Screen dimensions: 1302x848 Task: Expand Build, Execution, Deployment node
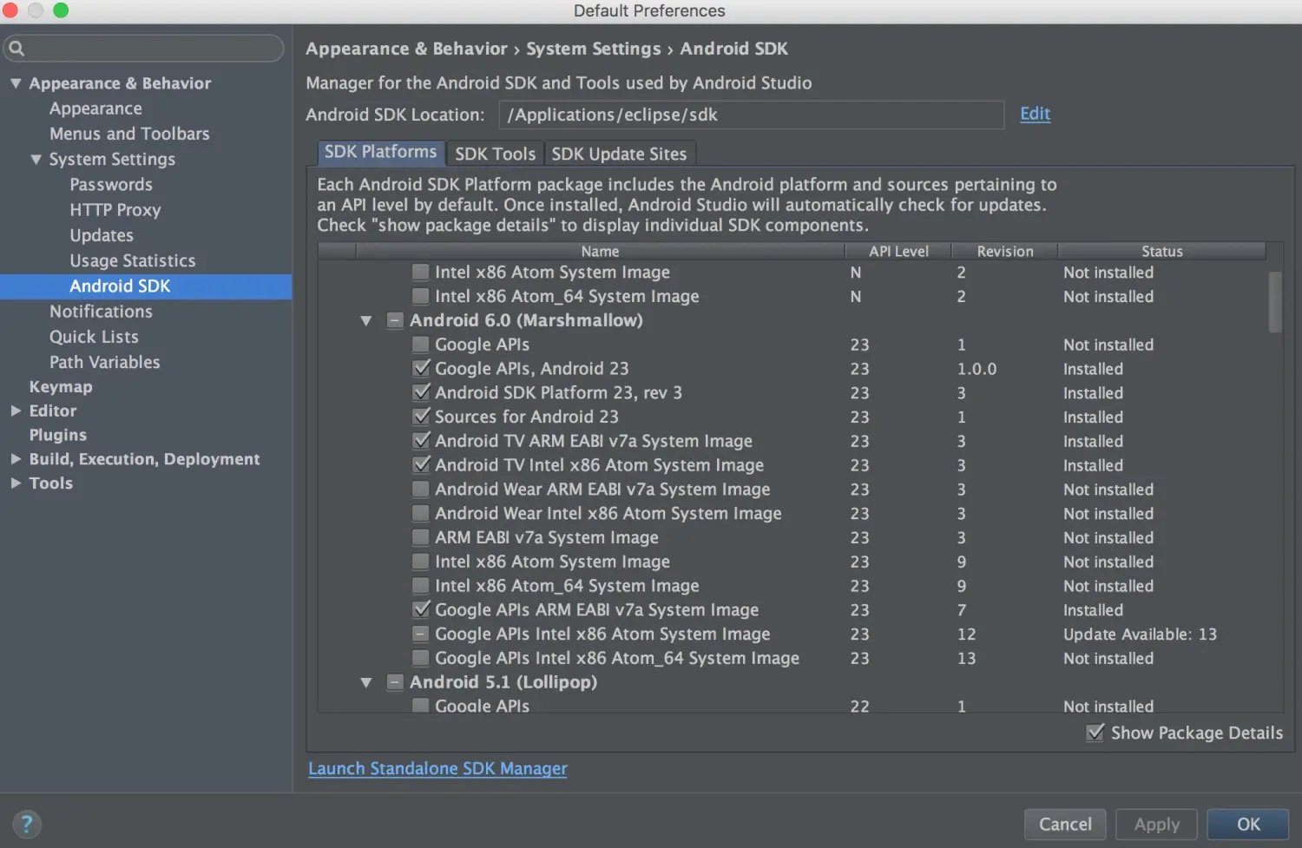(x=16, y=459)
